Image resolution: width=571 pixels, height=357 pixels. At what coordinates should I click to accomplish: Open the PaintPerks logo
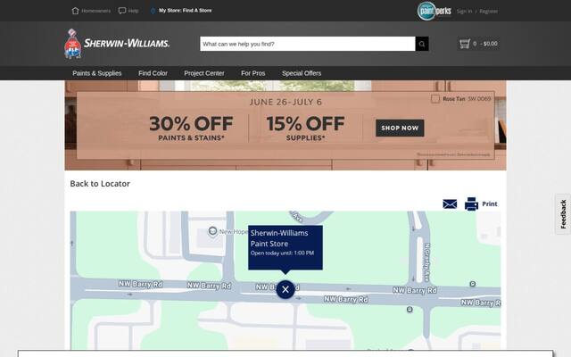[x=434, y=11]
